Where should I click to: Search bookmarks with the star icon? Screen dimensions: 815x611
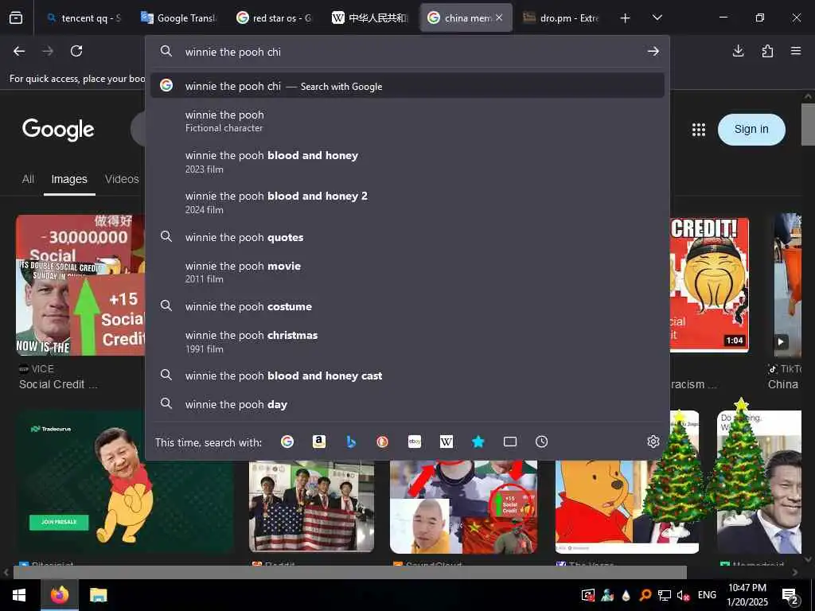click(x=478, y=442)
